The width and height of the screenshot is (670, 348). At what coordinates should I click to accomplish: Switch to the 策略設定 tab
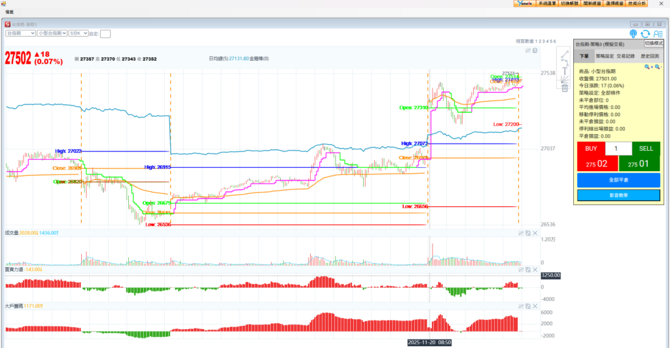pyautogui.click(x=605, y=56)
